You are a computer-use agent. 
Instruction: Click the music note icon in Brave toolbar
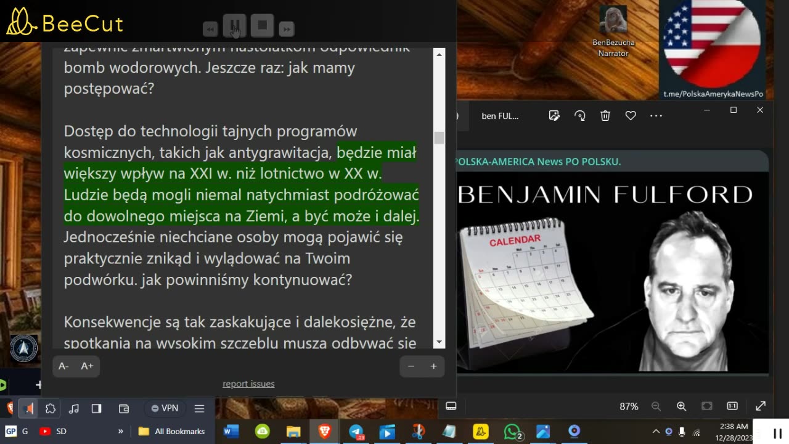73,408
